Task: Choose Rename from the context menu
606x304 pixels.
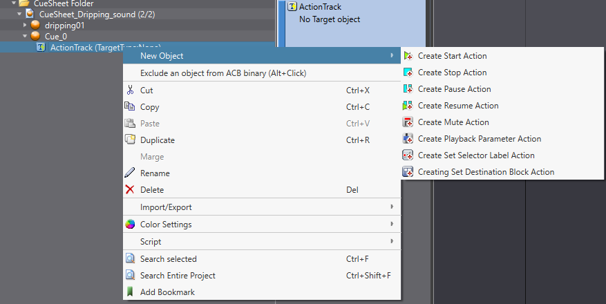Action: [155, 173]
